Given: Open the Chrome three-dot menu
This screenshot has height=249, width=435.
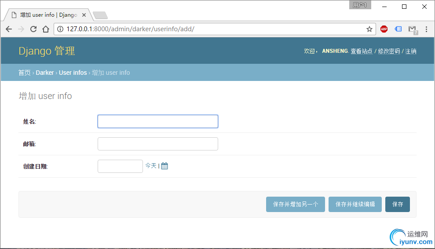Looking at the screenshot, I should point(426,29).
